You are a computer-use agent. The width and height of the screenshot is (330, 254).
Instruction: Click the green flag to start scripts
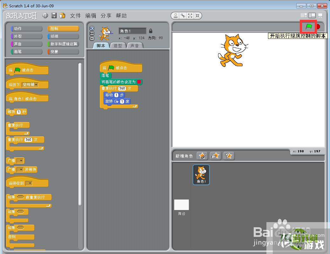309,26
